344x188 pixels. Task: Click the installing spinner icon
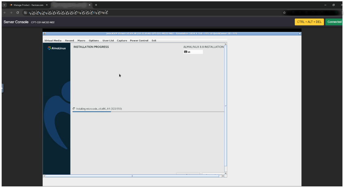click(74, 109)
